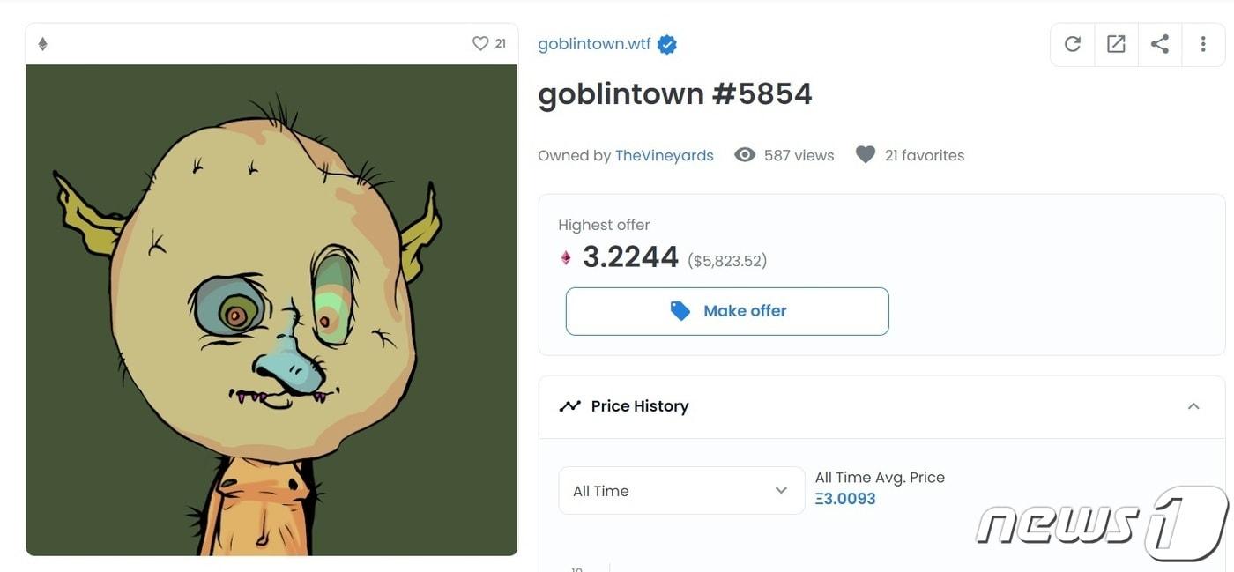The image size is (1234, 572).
Task: Click the blue verified badge
Action: pyautogui.click(x=667, y=44)
